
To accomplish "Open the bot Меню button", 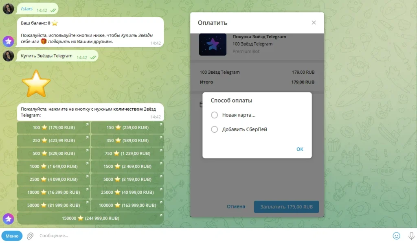I will [12, 236].
